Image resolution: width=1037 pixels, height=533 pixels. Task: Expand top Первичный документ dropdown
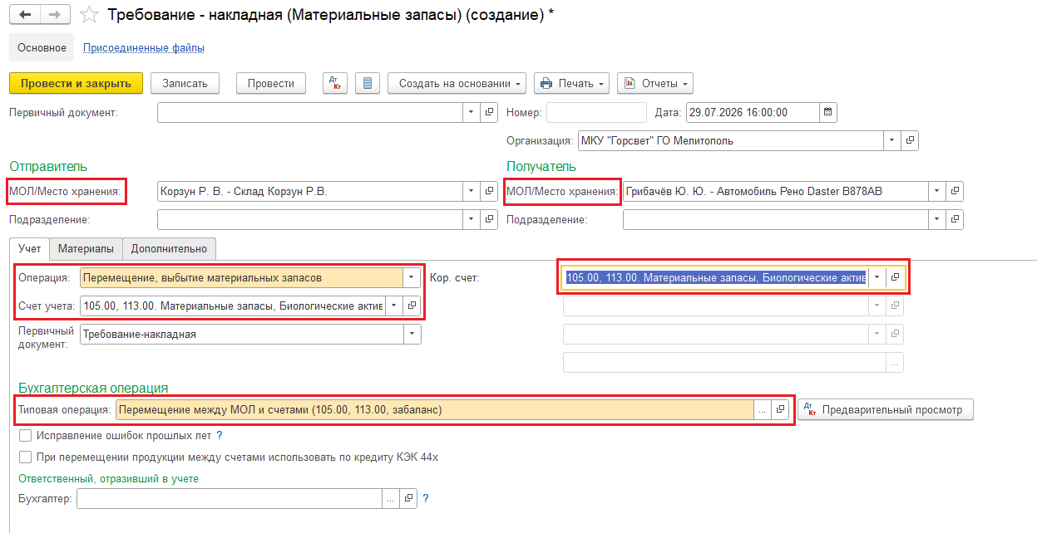[472, 112]
